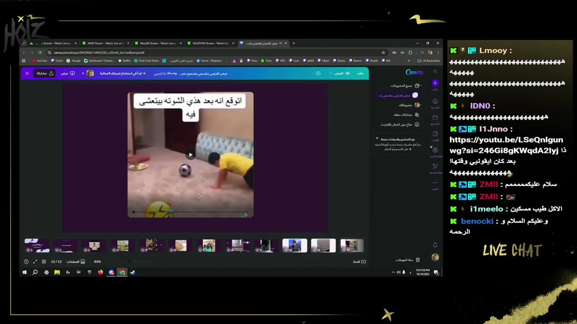Switch to iMUATH94 Stream browser tab
The width and height of the screenshot is (577, 324).
tap(211, 43)
